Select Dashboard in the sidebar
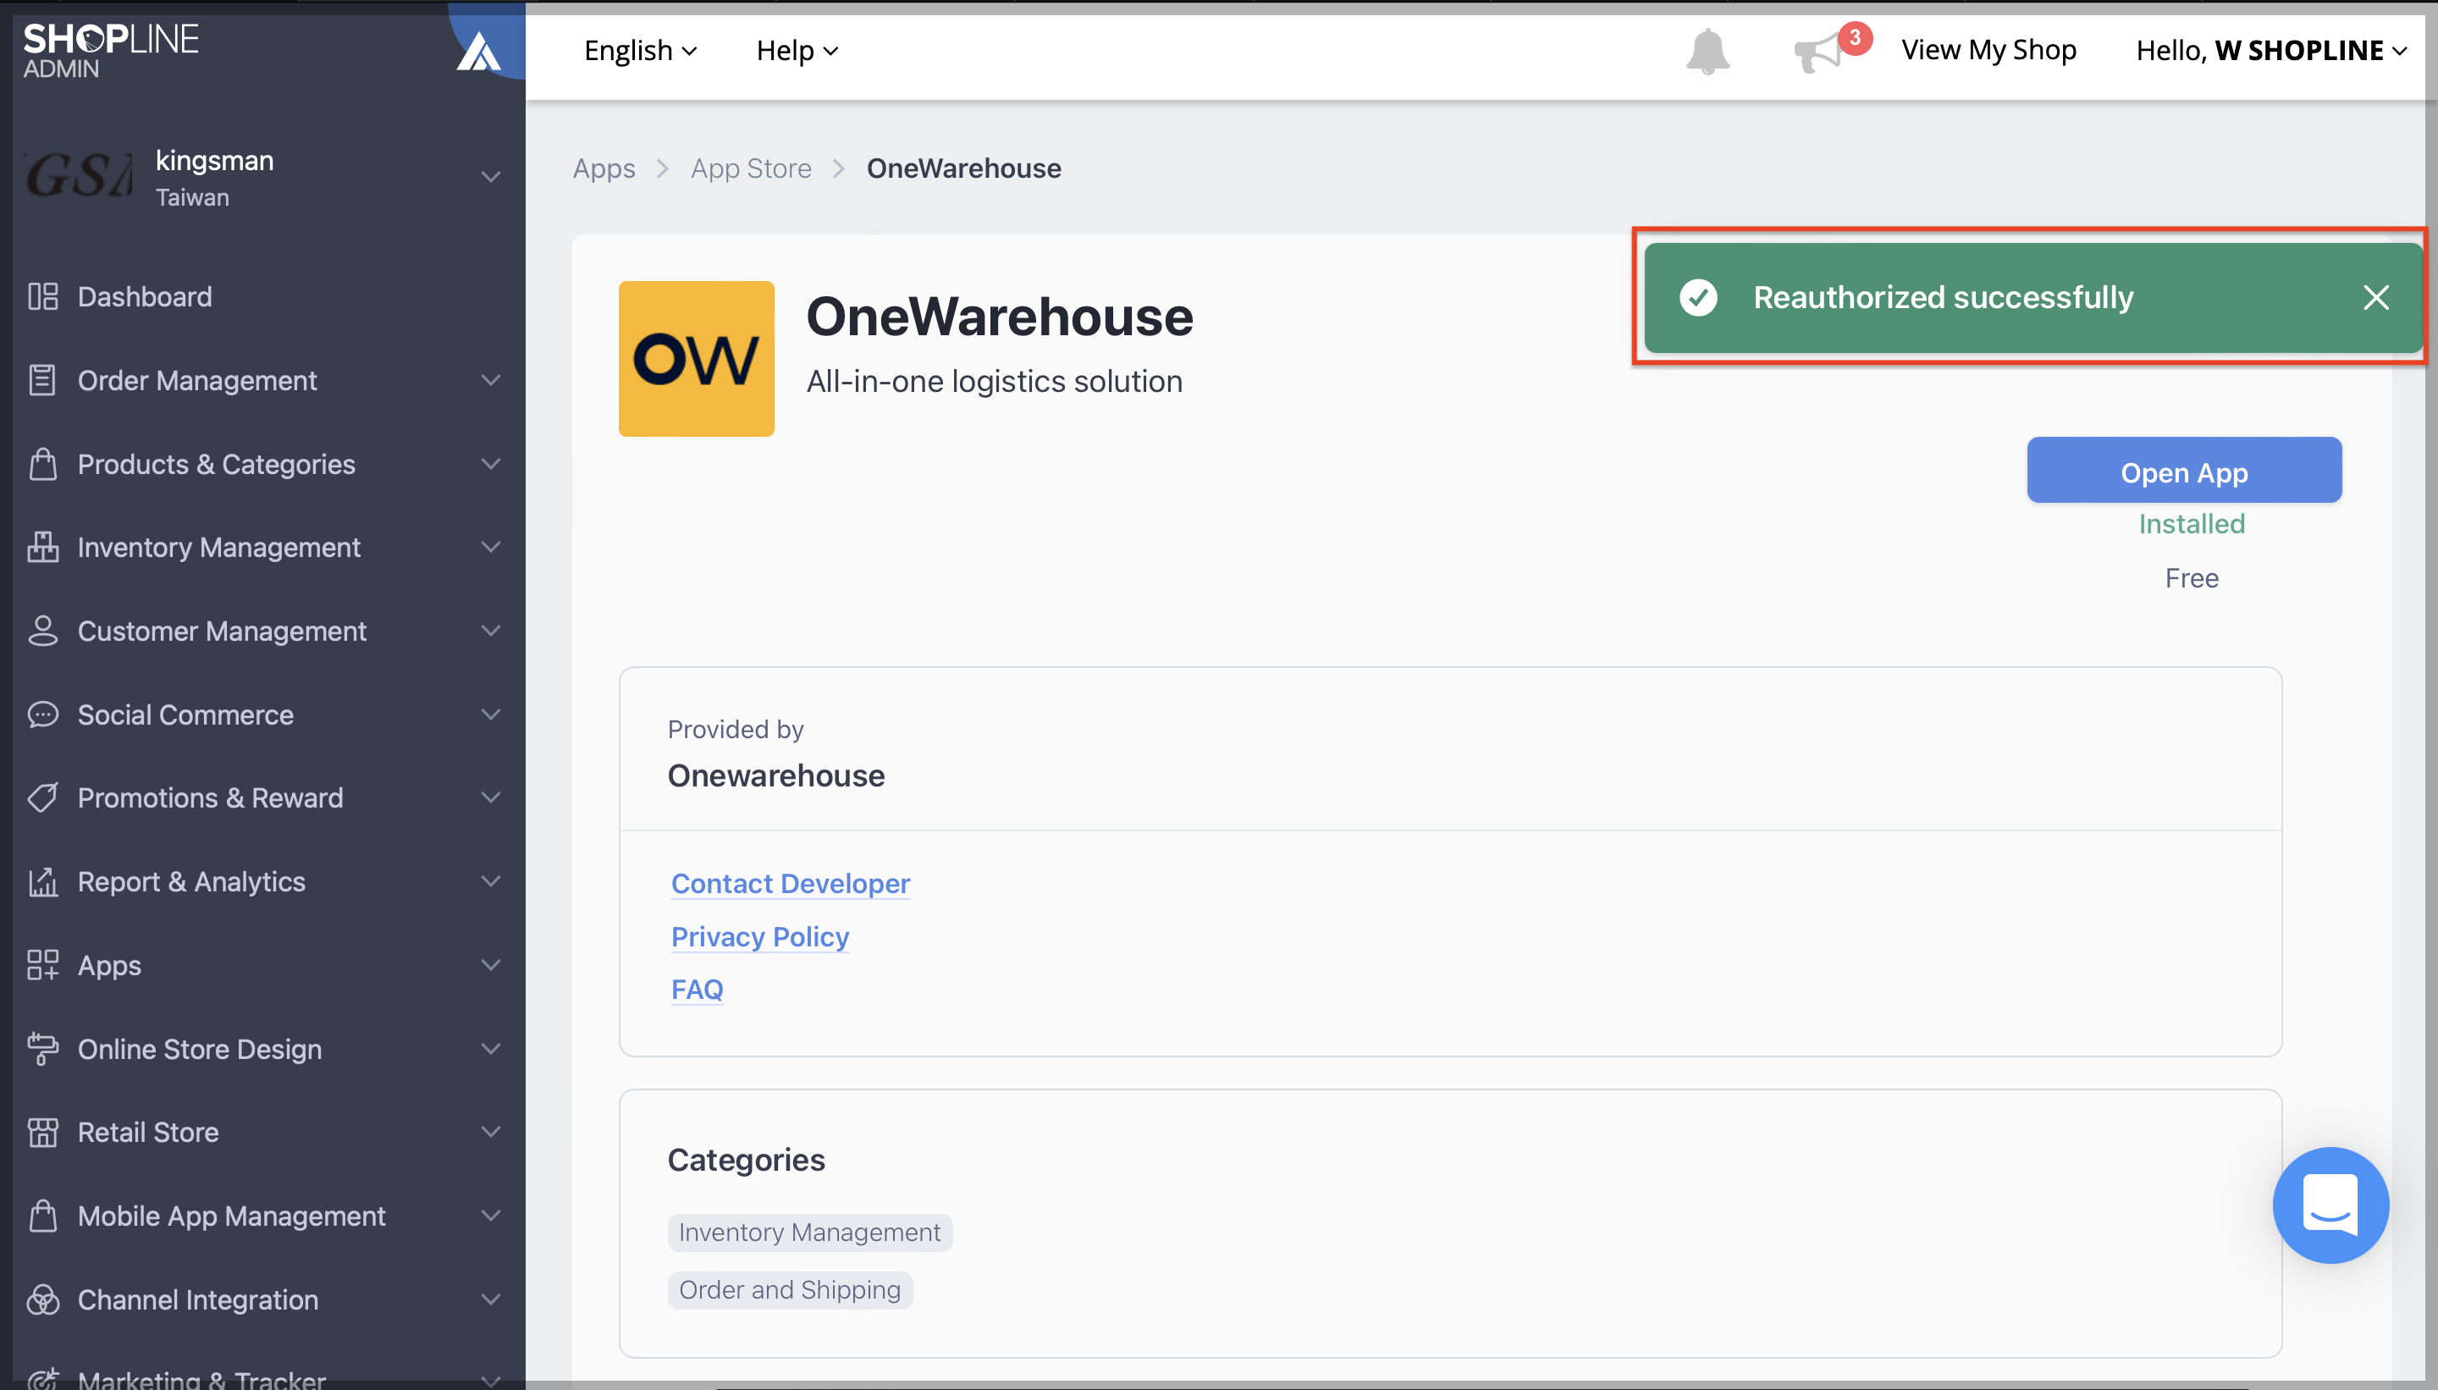 point(145,297)
